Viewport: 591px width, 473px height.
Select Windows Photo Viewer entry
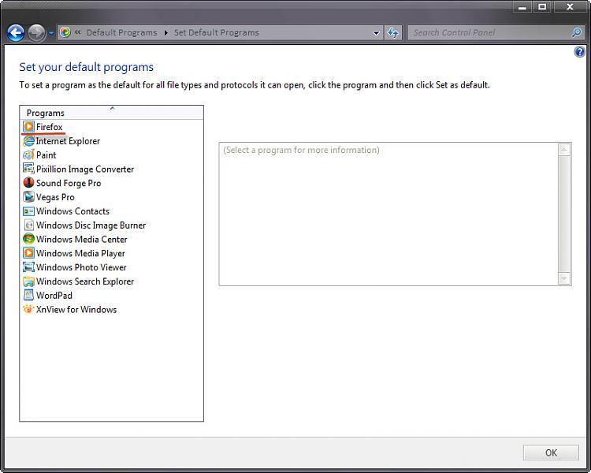click(81, 267)
